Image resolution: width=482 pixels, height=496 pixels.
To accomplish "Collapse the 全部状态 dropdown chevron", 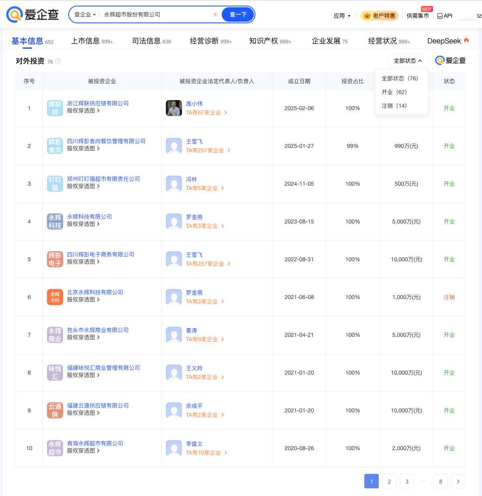I will [x=421, y=60].
